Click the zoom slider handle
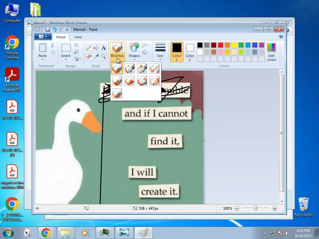 coord(255,208)
